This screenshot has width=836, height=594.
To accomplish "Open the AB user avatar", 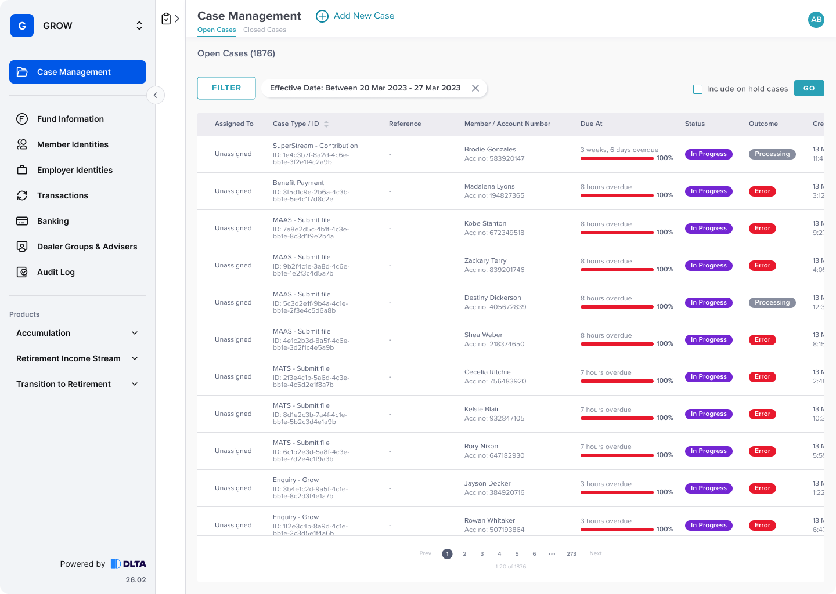I will coord(816,20).
